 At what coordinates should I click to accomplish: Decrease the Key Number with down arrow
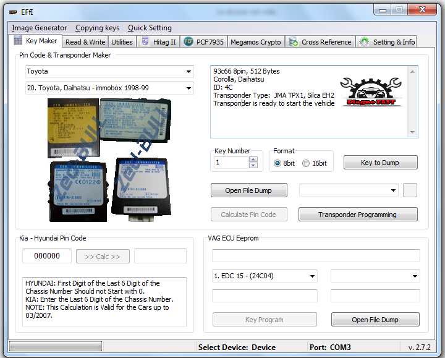coord(253,165)
